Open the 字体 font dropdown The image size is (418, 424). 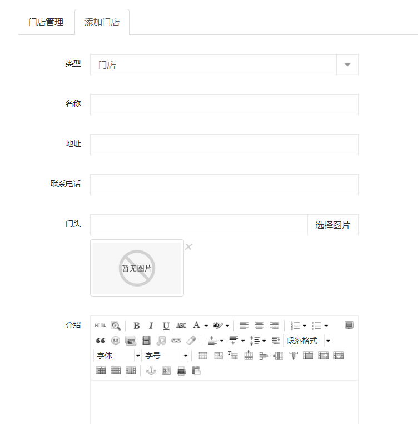point(117,356)
